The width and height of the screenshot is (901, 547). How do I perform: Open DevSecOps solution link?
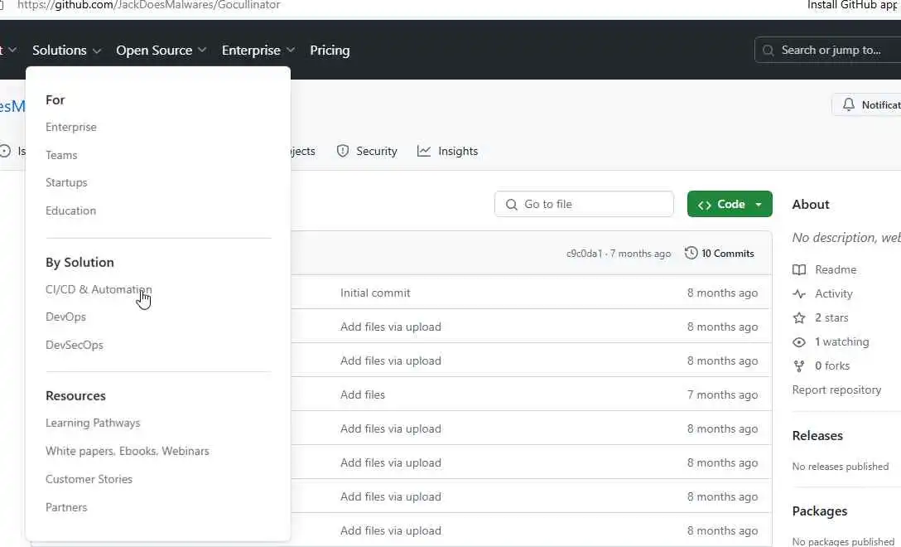click(x=75, y=345)
